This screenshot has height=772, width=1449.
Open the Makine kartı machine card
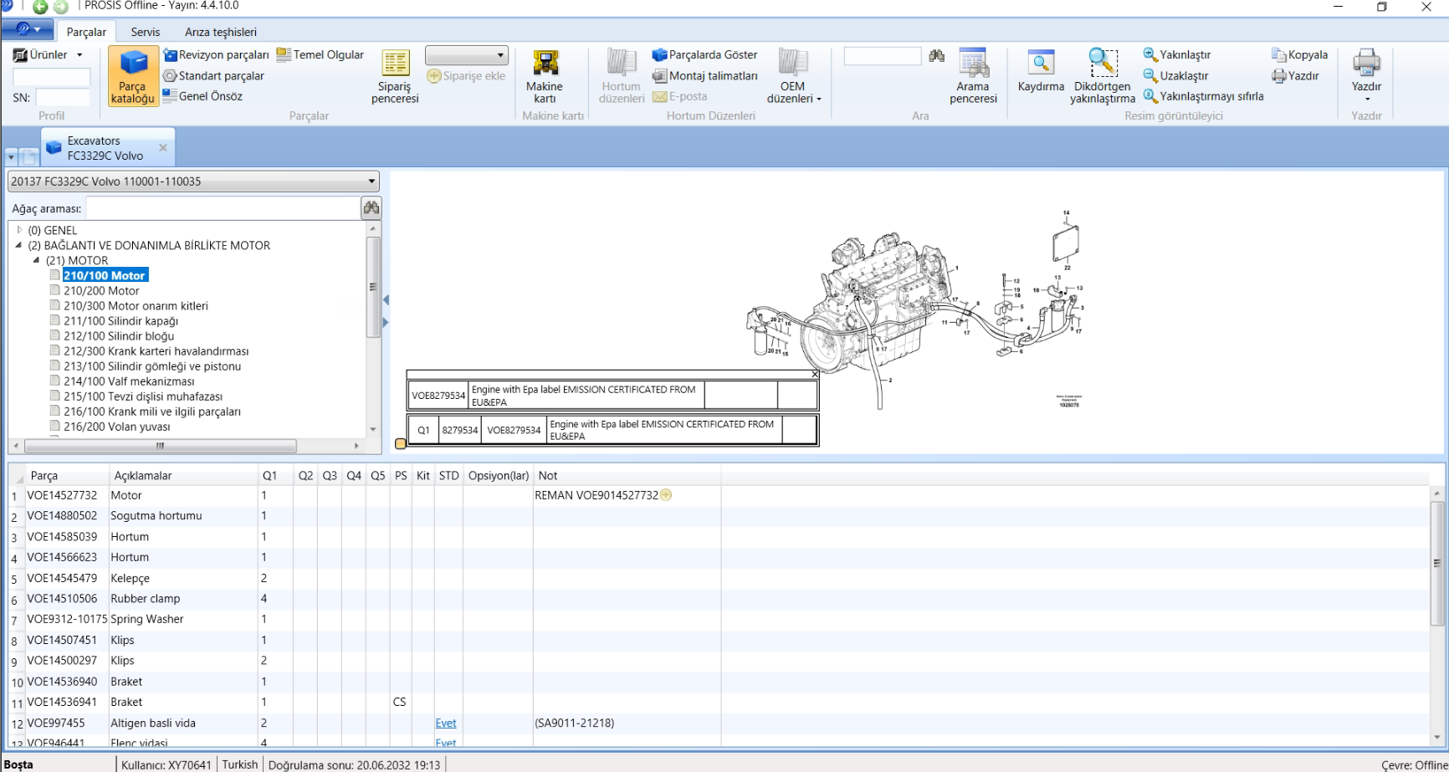coord(545,76)
